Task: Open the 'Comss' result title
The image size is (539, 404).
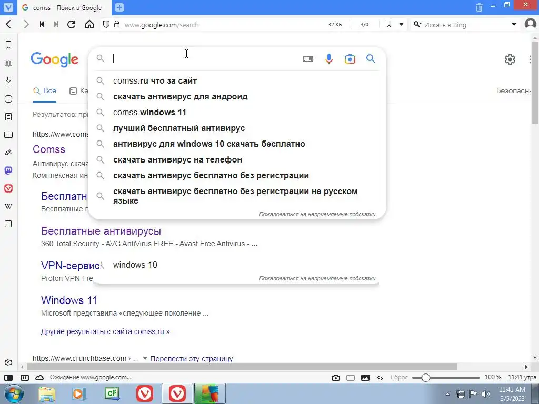Action: [x=49, y=149]
